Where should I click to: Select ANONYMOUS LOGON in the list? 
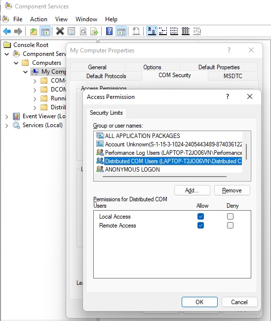[132, 170]
